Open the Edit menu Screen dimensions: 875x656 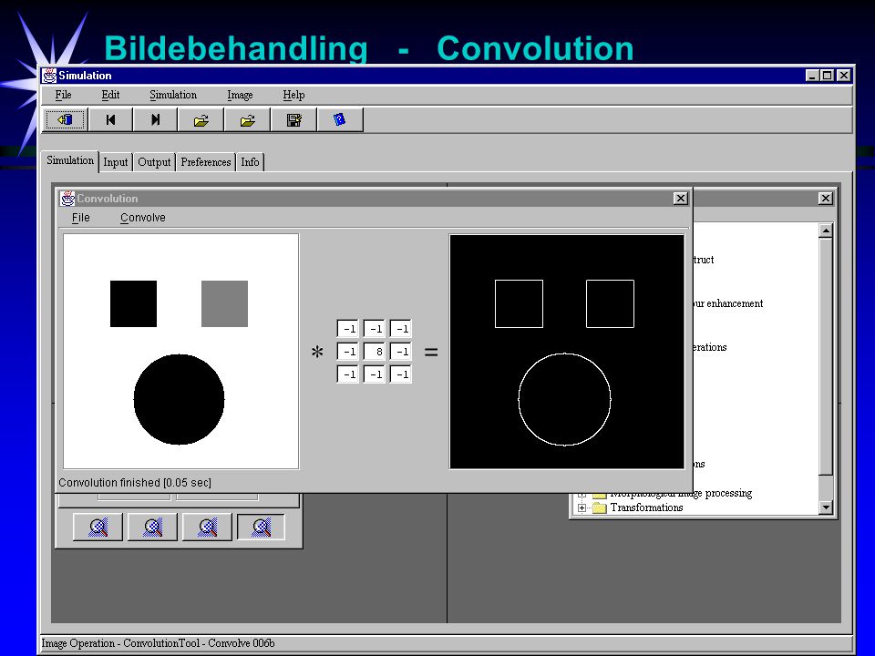(x=110, y=95)
